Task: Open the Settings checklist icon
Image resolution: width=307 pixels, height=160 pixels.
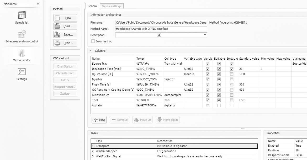Action: tap(22, 71)
